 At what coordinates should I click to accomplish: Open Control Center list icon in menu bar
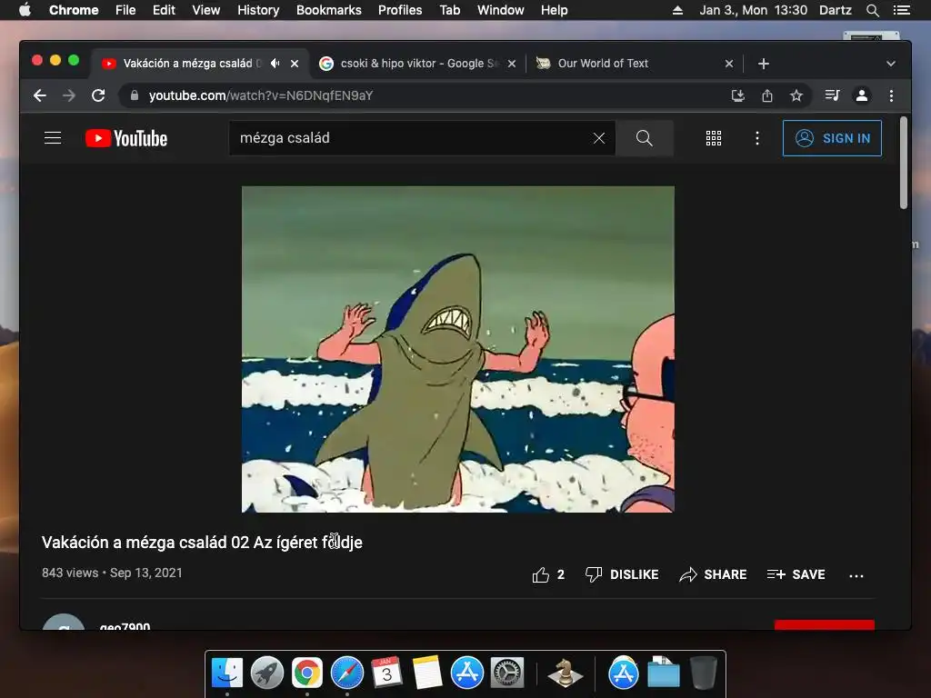point(901,10)
